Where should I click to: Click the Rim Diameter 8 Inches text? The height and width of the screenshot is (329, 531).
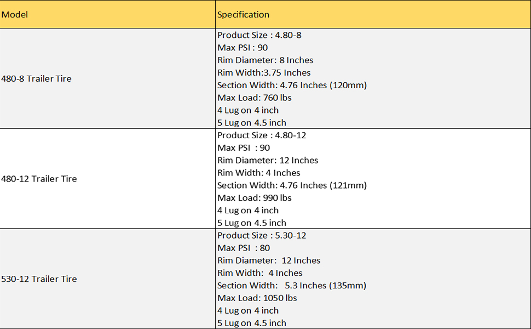click(x=265, y=60)
